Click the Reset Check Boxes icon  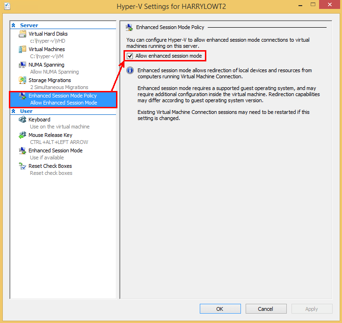[x=22, y=166]
